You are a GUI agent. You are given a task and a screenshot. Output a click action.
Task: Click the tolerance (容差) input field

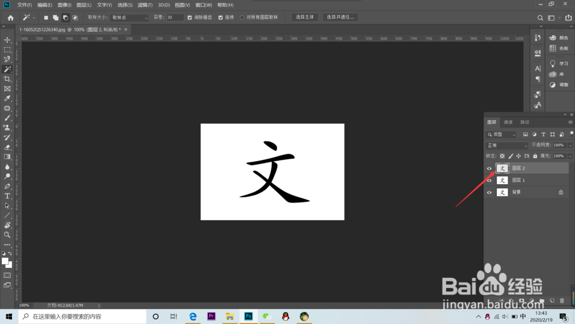click(175, 17)
